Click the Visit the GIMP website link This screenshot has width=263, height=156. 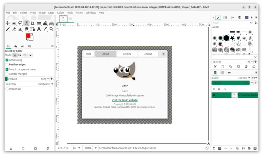tap(125, 100)
